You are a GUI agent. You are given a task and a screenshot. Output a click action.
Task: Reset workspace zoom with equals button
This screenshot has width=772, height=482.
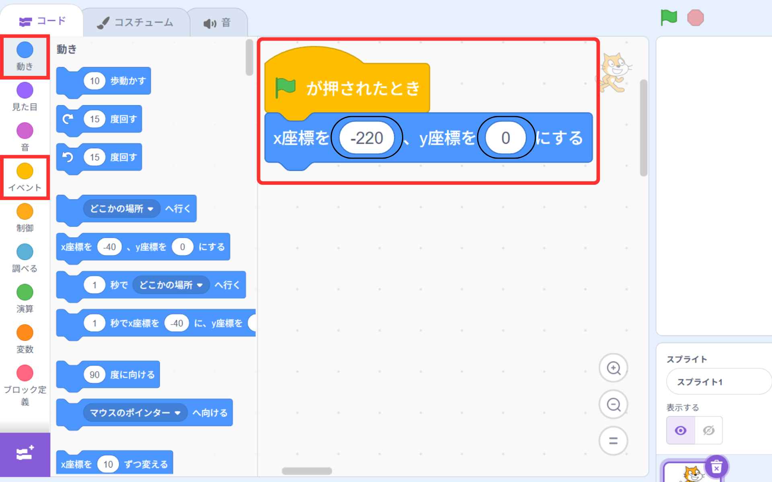point(613,441)
